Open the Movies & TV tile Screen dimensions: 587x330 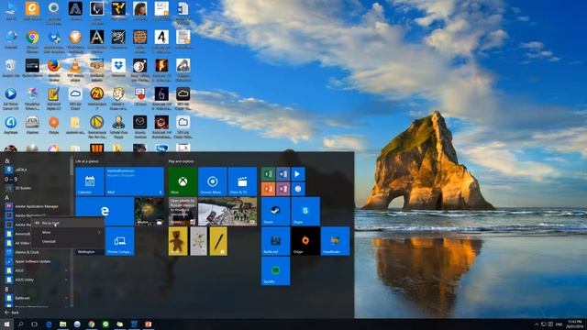point(242,181)
